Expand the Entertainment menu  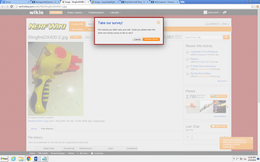[x=97, y=13]
